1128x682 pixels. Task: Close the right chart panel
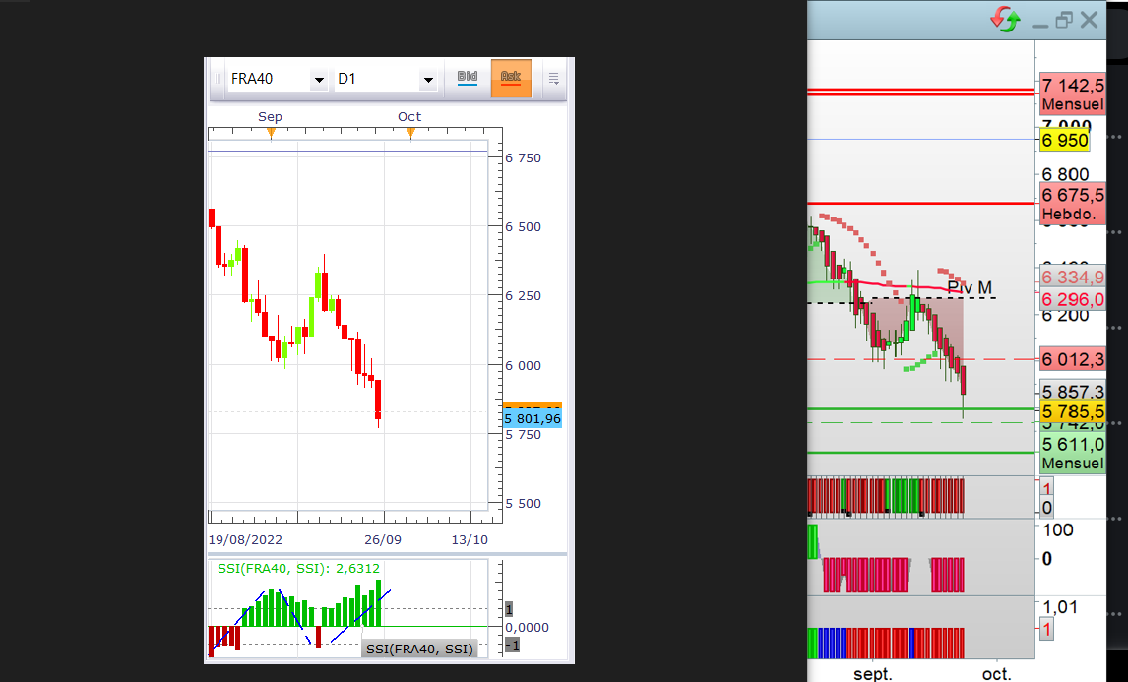(x=1089, y=20)
